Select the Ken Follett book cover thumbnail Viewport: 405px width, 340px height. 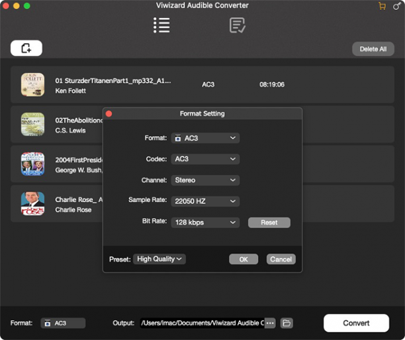[32, 85]
